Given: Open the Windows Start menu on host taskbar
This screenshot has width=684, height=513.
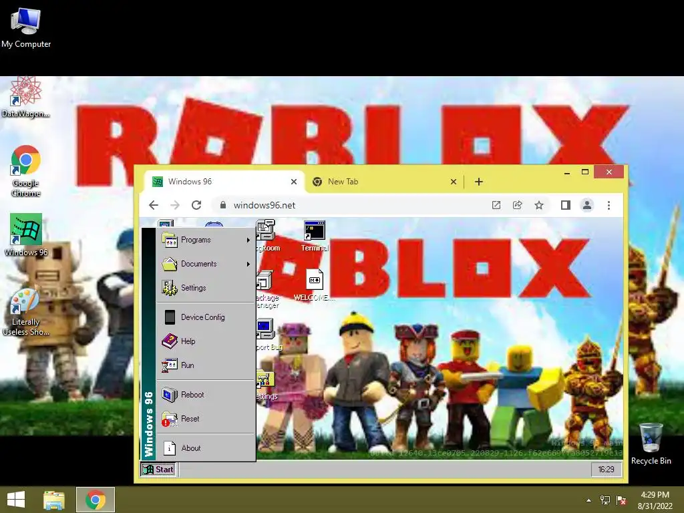Looking at the screenshot, I should (16, 500).
